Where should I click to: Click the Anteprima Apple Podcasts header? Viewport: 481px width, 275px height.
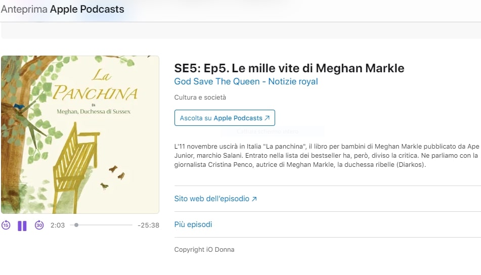63,9
